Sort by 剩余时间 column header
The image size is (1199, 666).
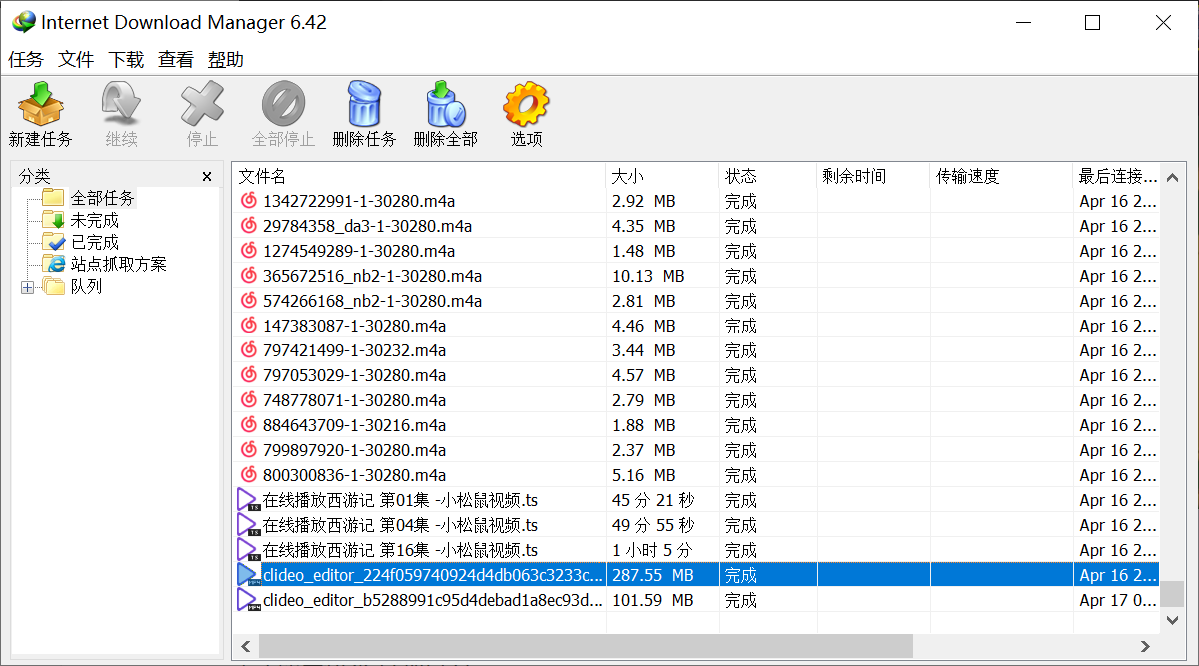874,177
